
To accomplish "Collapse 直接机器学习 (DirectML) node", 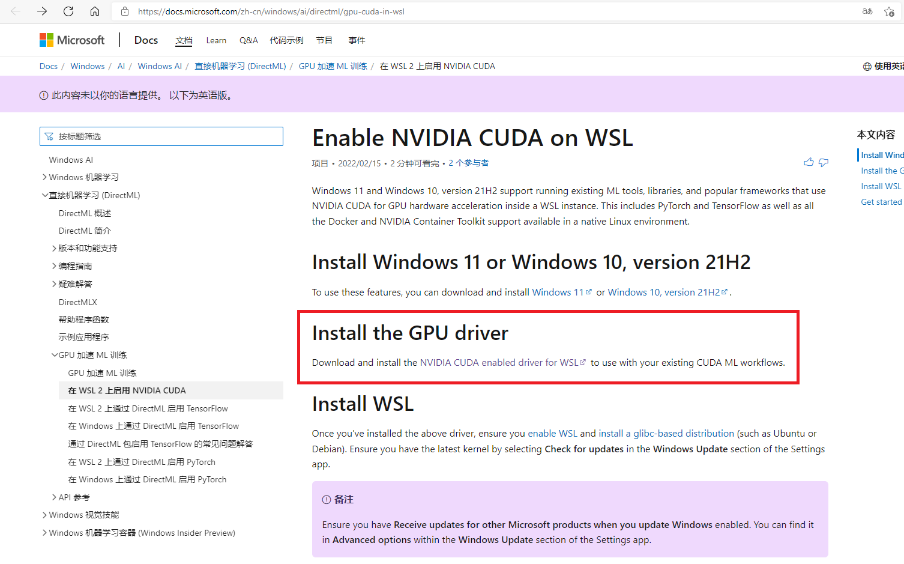I will [x=45, y=195].
